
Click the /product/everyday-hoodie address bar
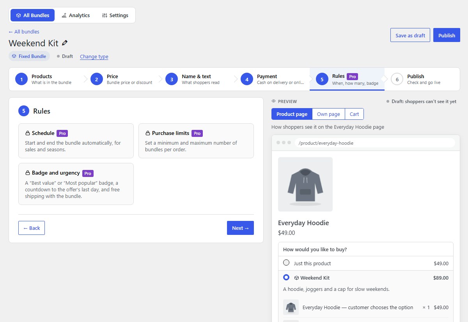[x=375, y=143]
